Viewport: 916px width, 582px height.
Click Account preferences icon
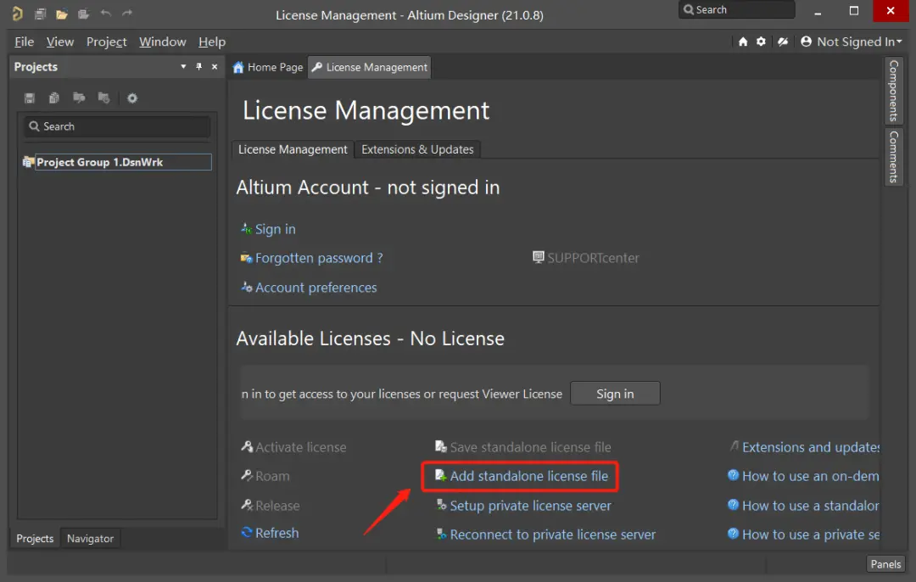point(247,287)
